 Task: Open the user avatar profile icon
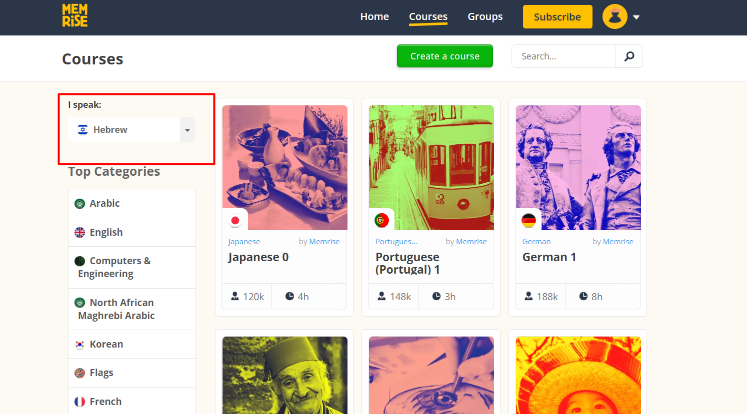pyautogui.click(x=615, y=16)
